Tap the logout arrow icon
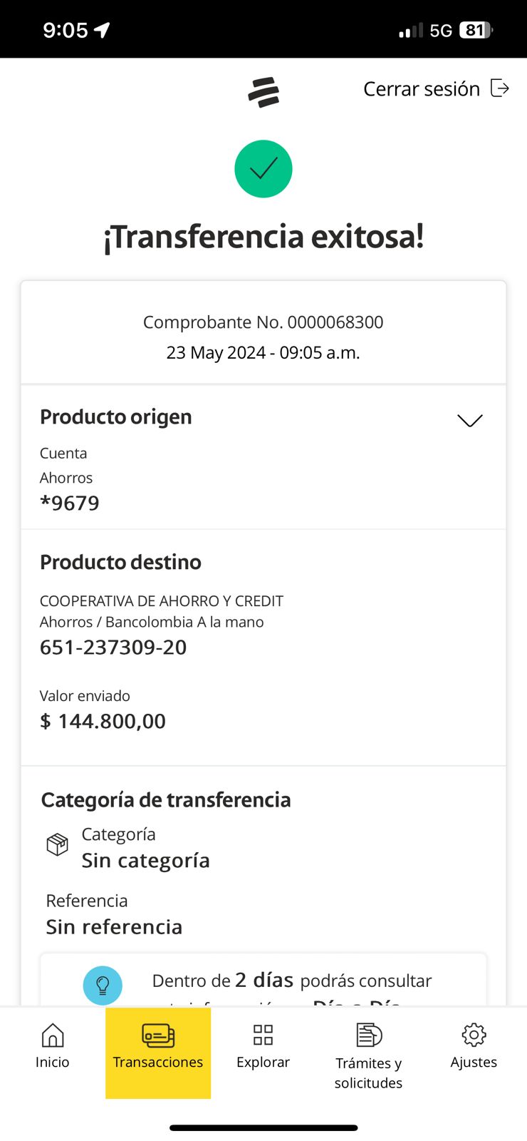527x1141 pixels. 500,88
